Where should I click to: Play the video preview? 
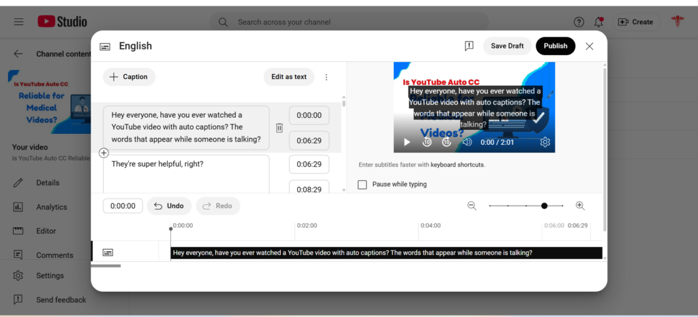407,142
